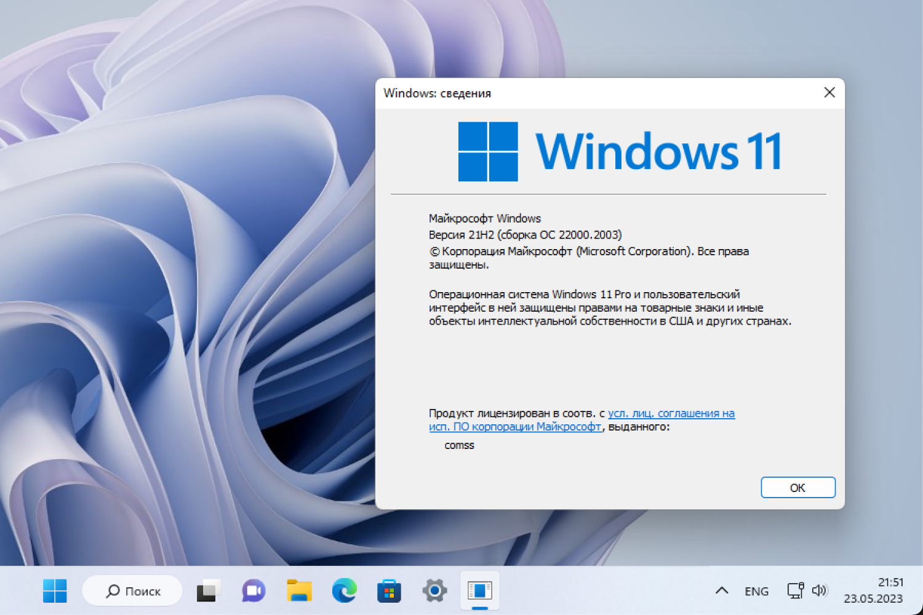This screenshot has width=923, height=615.
Task: Open Settings gear on the taskbar
Action: tap(434, 591)
